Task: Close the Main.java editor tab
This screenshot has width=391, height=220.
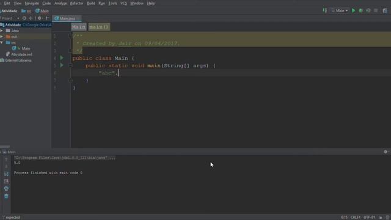Action: [x=79, y=18]
